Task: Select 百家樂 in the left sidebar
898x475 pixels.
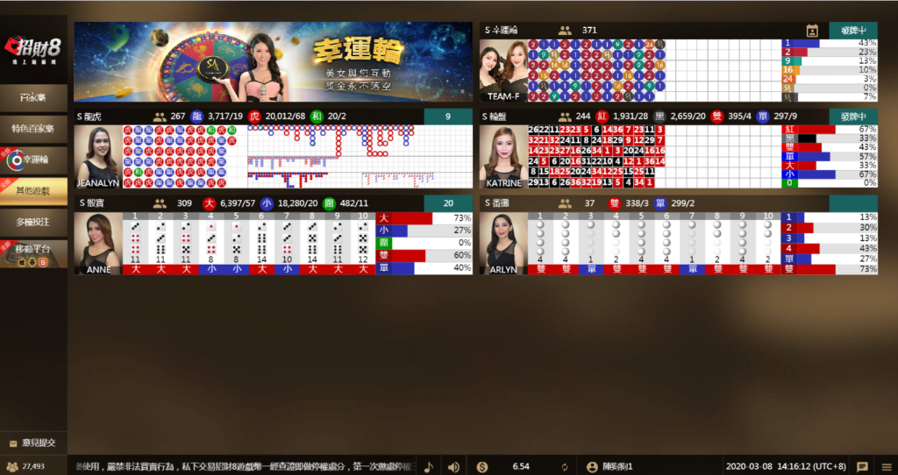Action: click(33, 96)
